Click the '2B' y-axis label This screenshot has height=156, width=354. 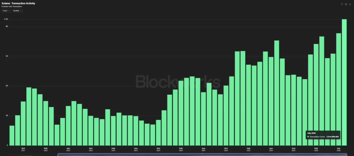click(x=7, y=86)
